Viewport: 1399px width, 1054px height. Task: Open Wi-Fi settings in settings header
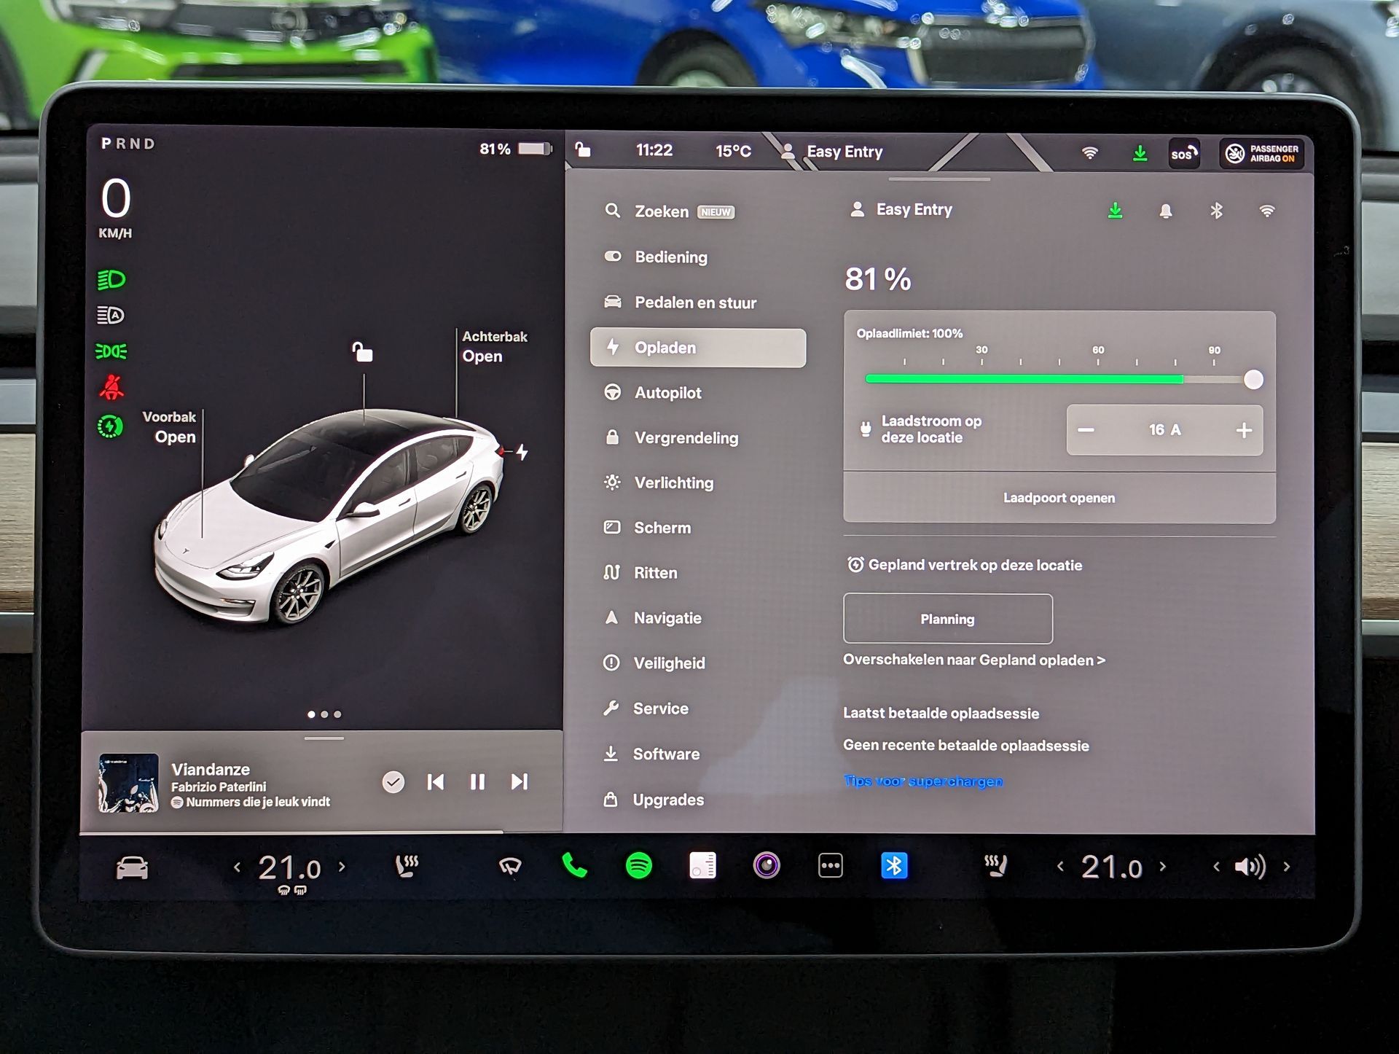click(x=1267, y=211)
